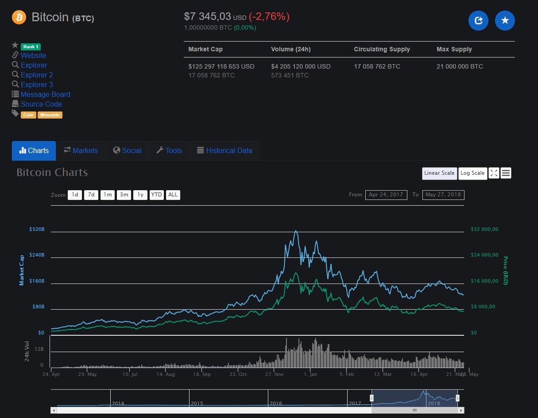Image resolution: width=538 pixels, height=418 pixels.
Task: Set chart zoom to 1m
Action: pyautogui.click(x=108, y=195)
